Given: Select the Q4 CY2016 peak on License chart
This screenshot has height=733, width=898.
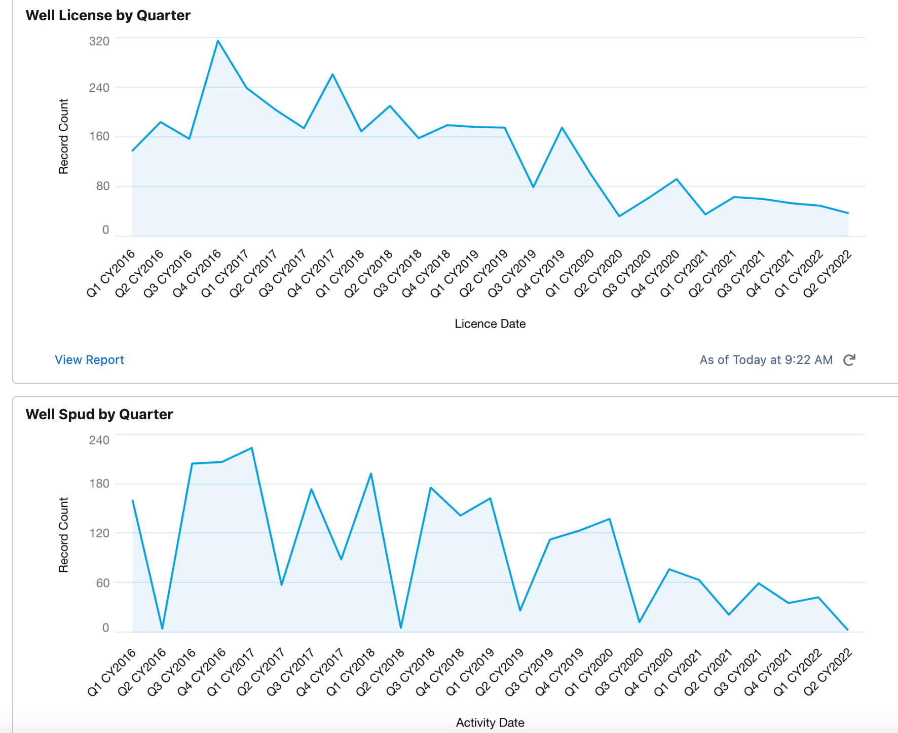Looking at the screenshot, I should [218, 41].
